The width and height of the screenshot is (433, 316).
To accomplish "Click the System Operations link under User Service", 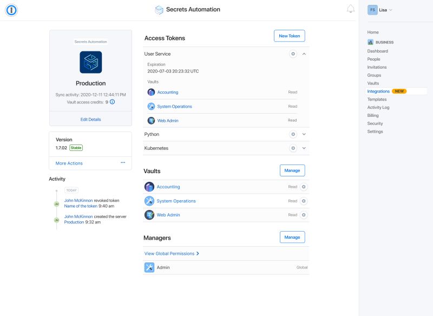I will [x=174, y=106].
